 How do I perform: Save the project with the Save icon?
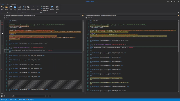15,7
